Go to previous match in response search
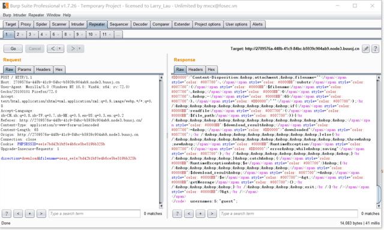Viewport: 384px width, 230px height. pyautogui.click(x=189, y=214)
